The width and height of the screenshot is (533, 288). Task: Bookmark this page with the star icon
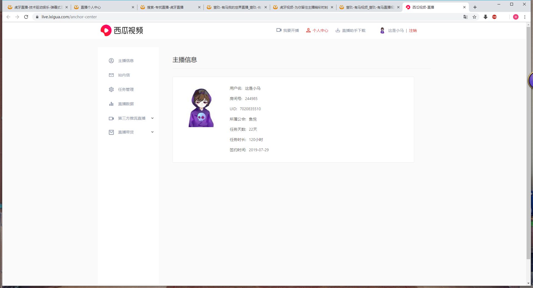click(474, 17)
